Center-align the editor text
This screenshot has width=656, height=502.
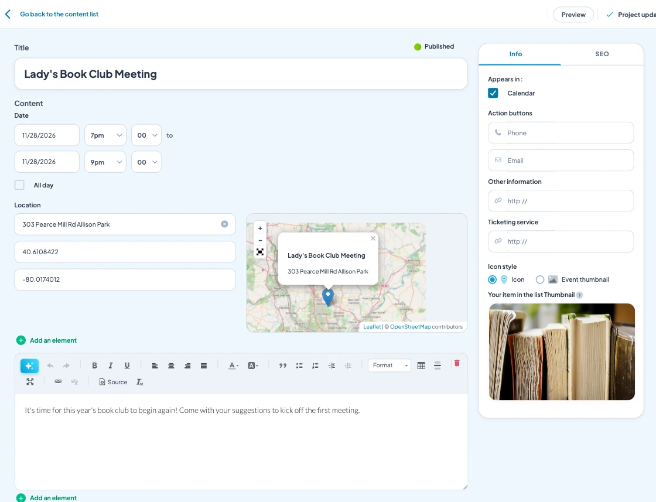(171, 366)
